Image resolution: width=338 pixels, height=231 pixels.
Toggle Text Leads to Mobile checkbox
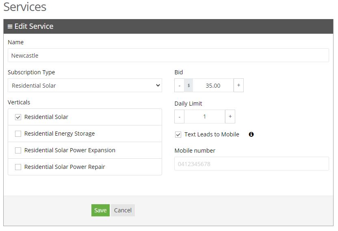pos(178,135)
